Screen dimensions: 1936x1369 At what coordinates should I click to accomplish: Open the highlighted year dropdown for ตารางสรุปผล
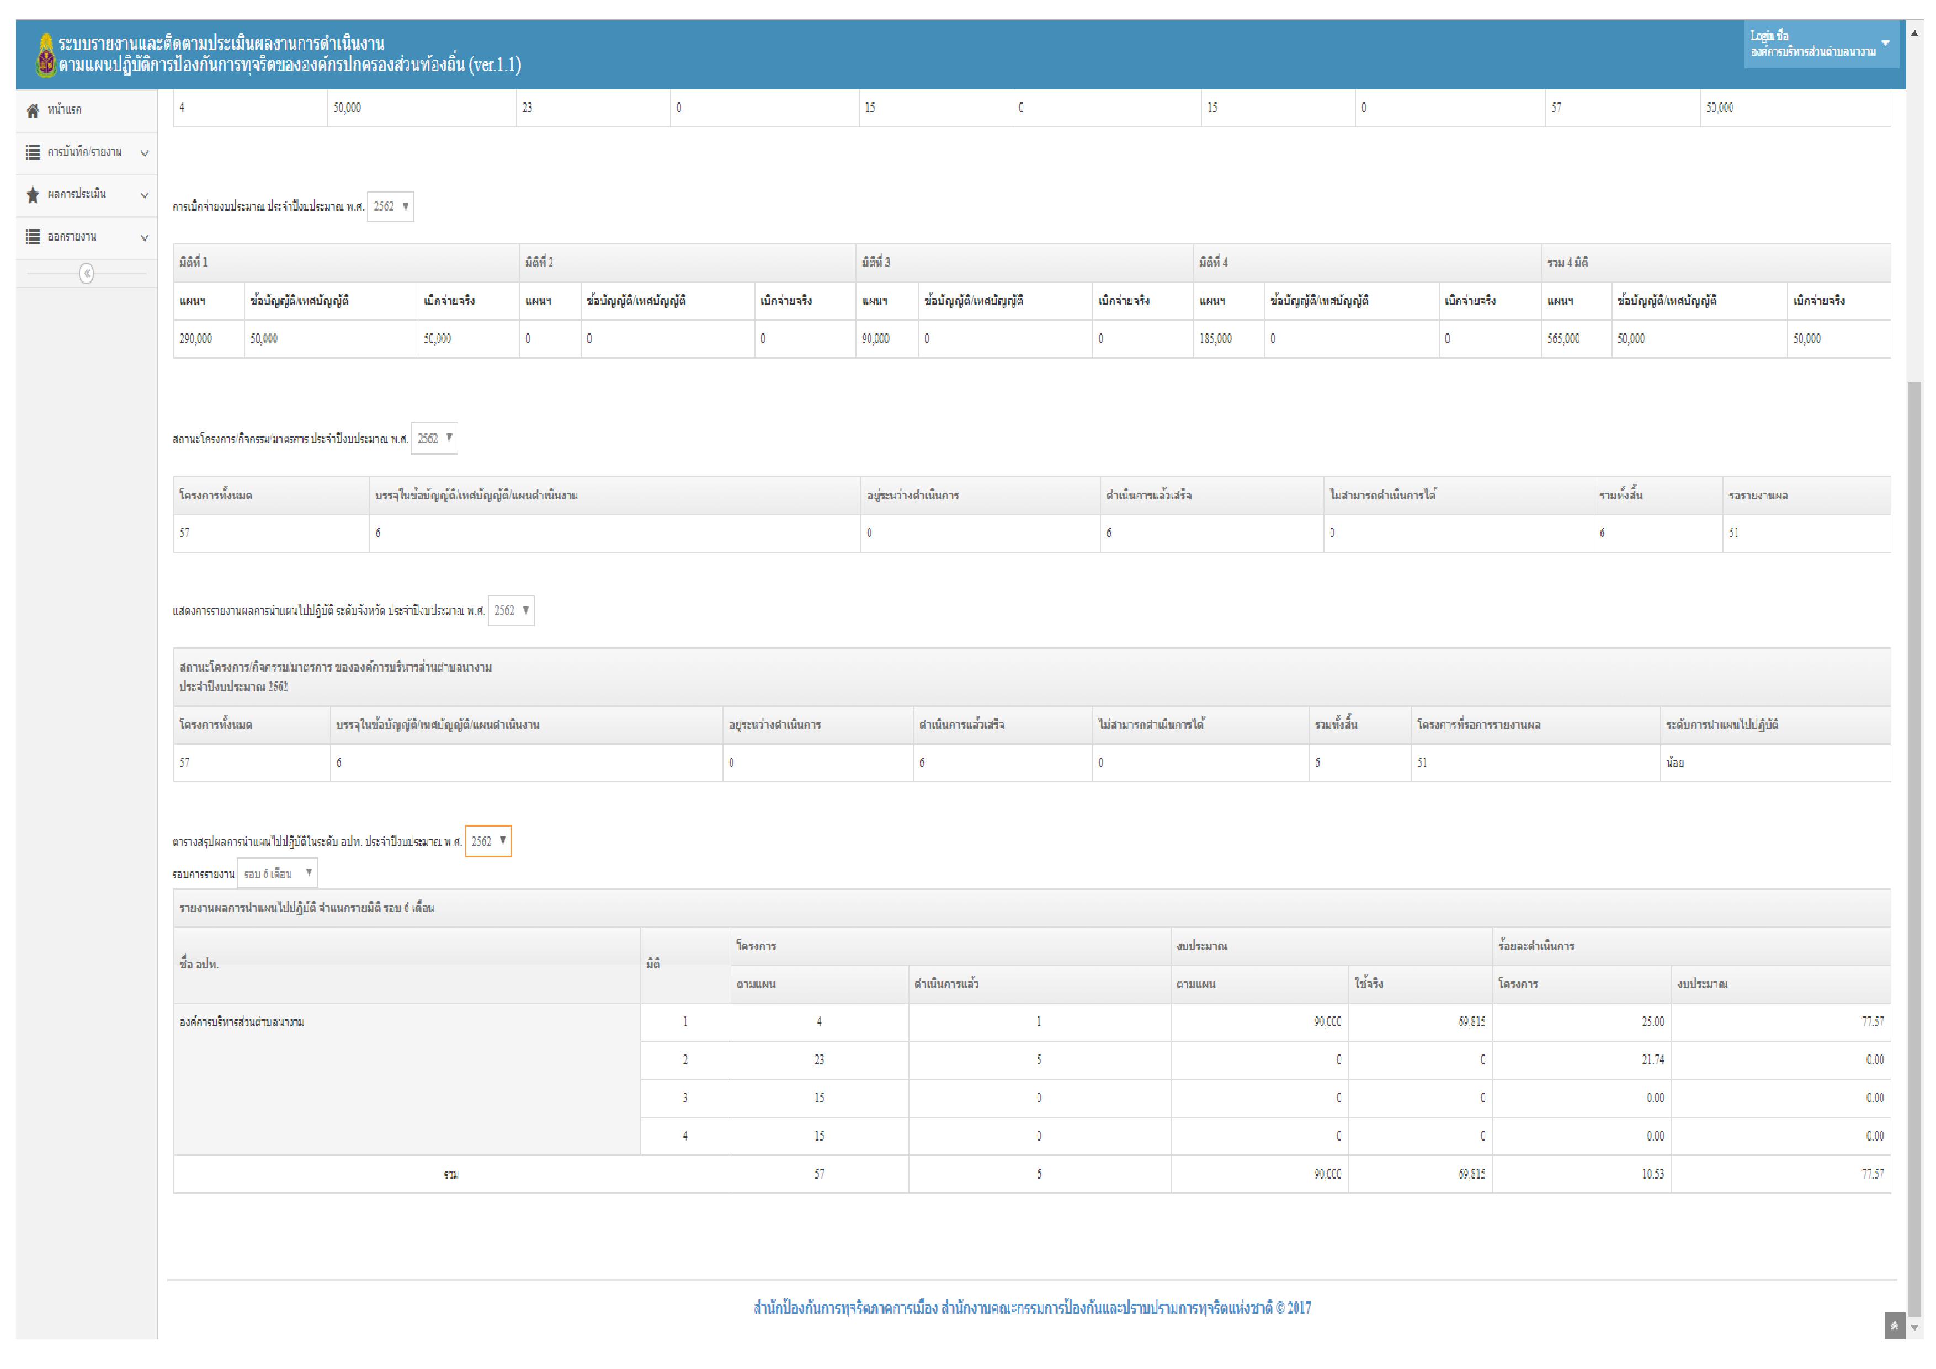(488, 841)
